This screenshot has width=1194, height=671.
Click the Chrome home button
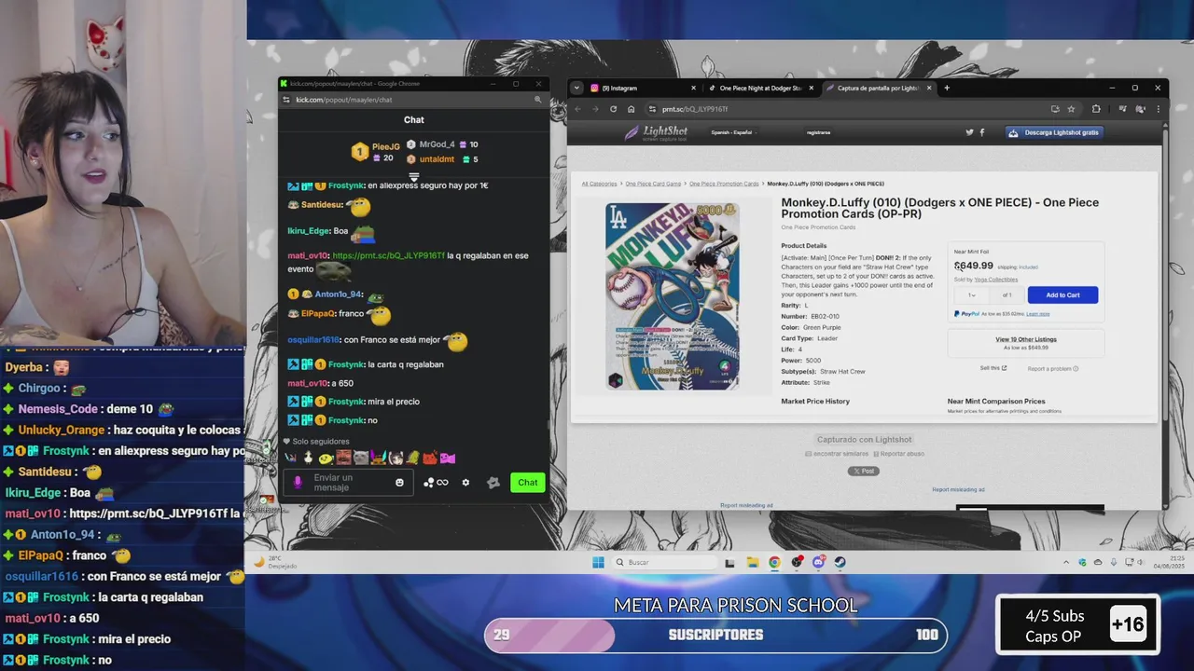631,109
